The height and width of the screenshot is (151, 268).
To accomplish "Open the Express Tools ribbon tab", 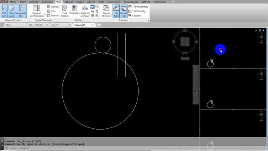I will (114, 2).
